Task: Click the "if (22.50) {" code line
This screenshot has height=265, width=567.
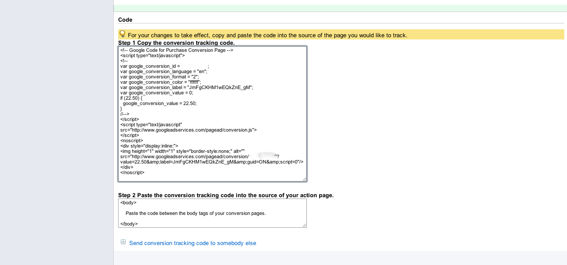Action: tap(131, 98)
